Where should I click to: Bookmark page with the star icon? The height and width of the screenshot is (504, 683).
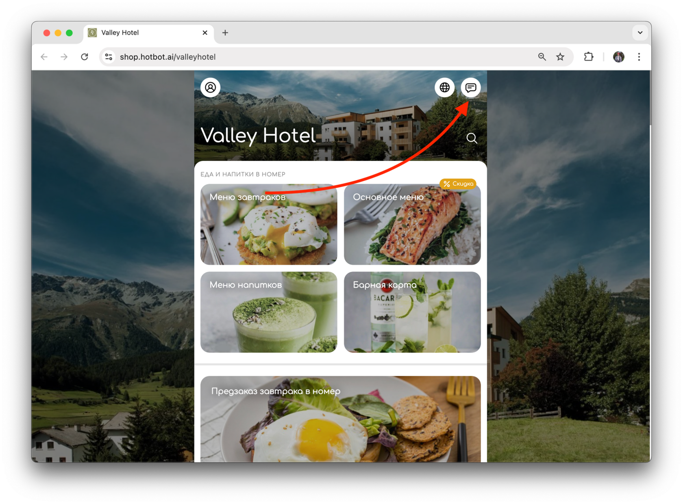tap(560, 57)
